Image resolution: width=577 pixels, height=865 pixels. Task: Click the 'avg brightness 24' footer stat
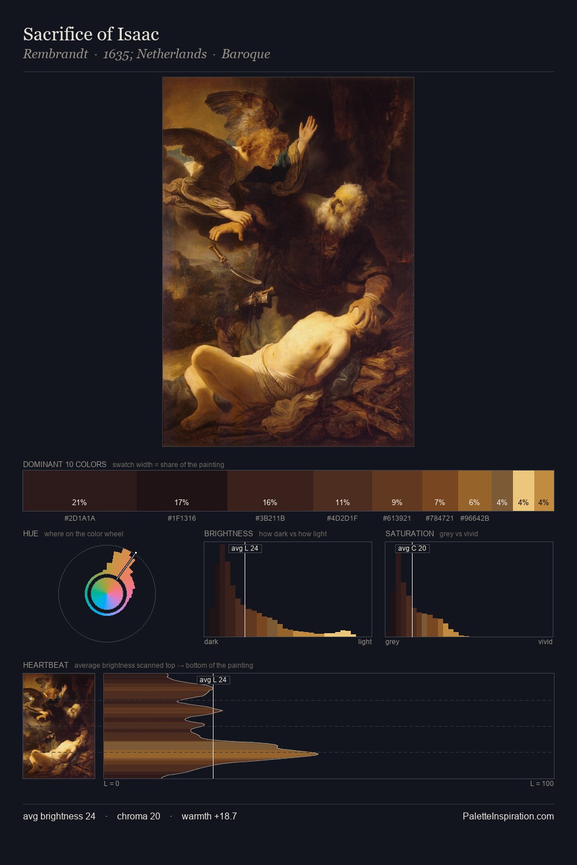[59, 816]
